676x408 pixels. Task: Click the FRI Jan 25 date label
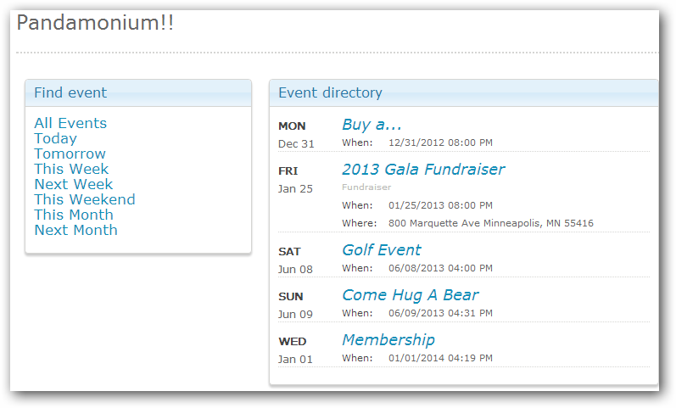pyautogui.click(x=295, y=180)
